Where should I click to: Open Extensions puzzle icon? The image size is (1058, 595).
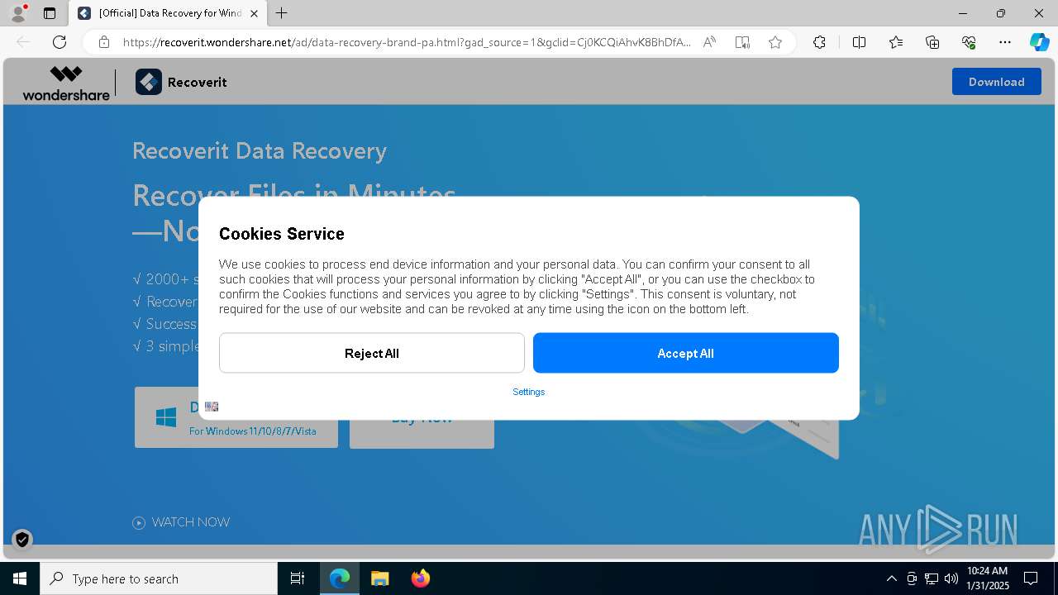(x=819, y=42)
